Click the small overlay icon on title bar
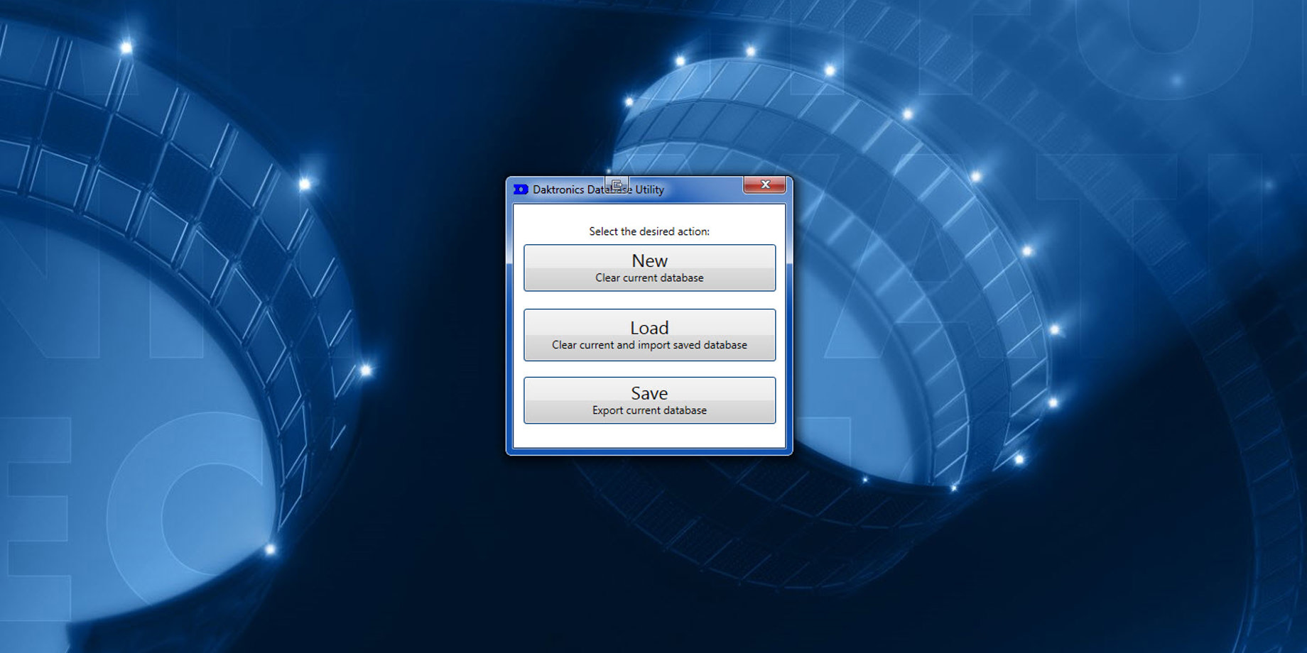 tap(617, 185)
